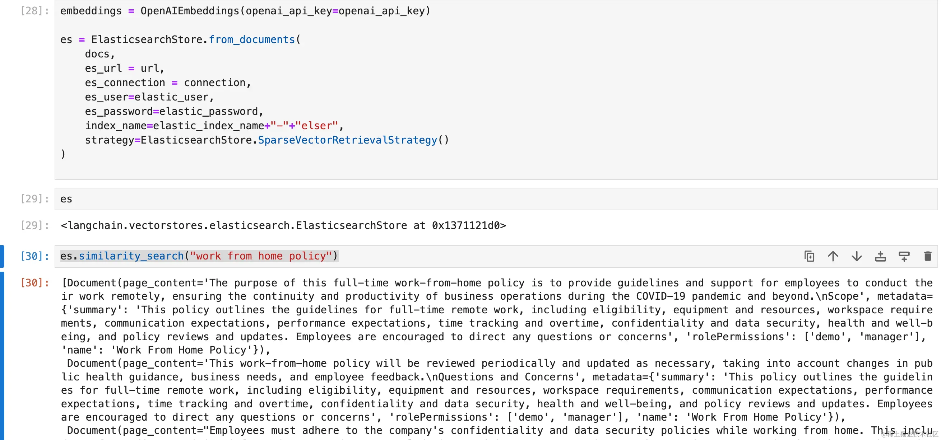This screenshot has height=440, width=941.
Task: Move cell 30 down with arrow icon
Action: click(x=857, y=256)
